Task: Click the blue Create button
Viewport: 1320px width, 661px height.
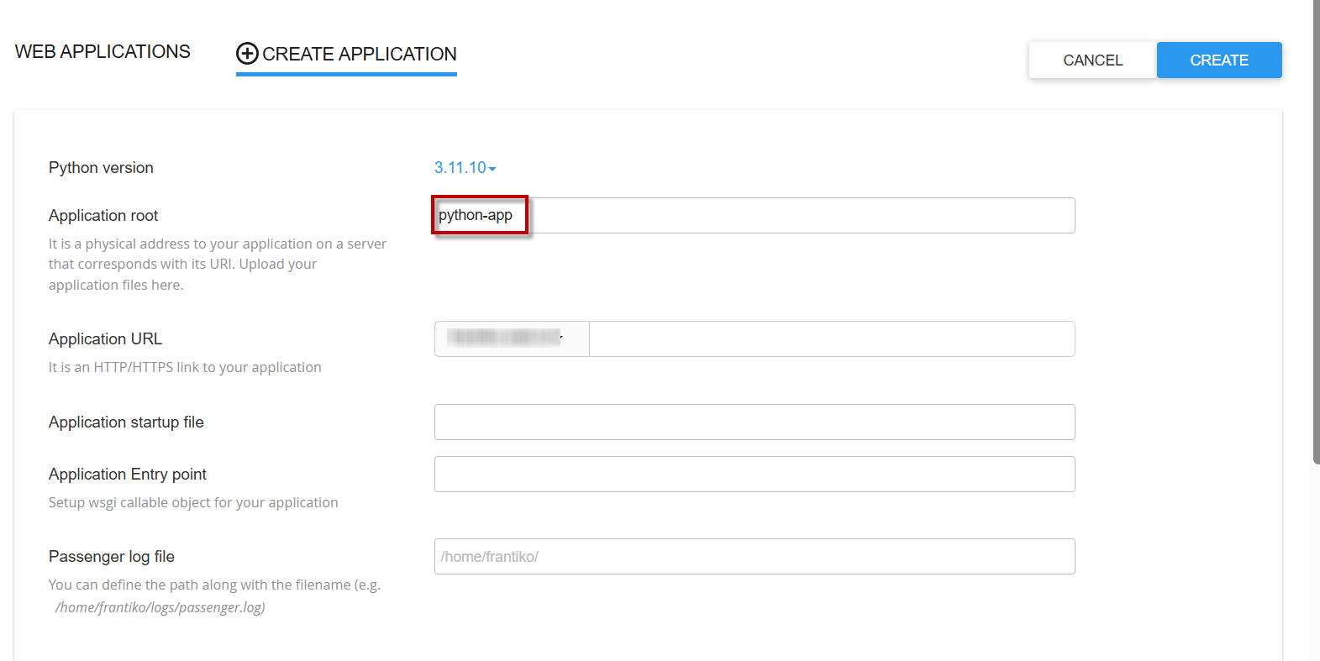Action: pos(1218,60)
